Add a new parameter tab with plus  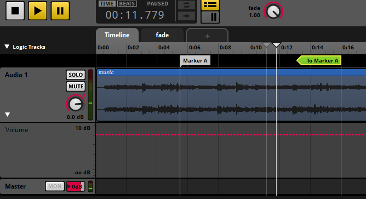click(207, 36)
